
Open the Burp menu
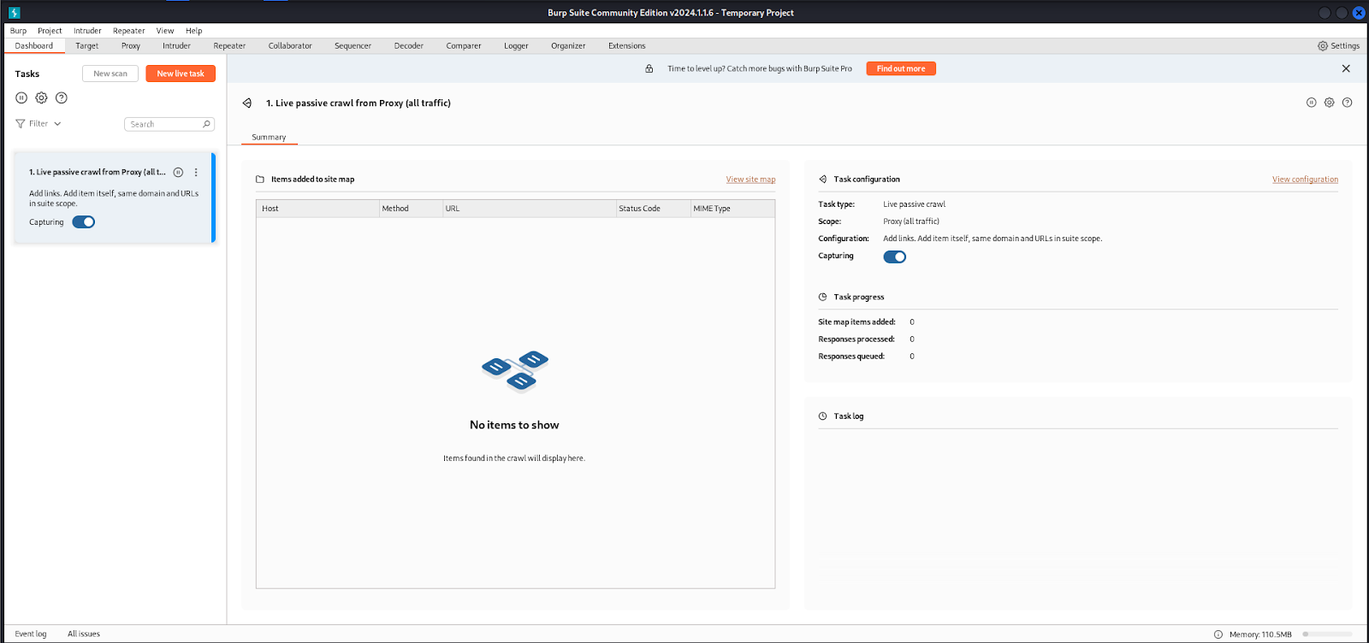click(x=18, y=31)
